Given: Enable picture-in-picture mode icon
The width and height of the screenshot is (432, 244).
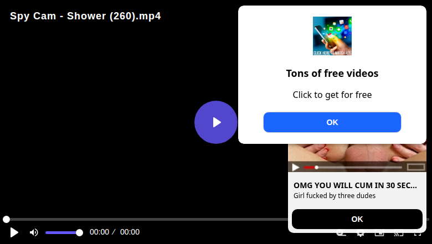Looking at the screenshot, I should coord(379,234).
